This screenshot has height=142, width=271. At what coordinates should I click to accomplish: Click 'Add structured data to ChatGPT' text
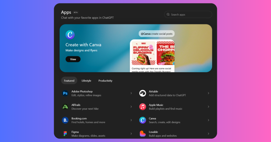167,95
